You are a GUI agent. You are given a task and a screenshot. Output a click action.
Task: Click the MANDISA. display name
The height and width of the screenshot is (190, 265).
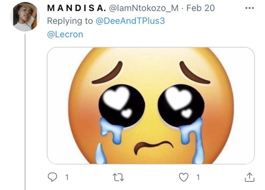pos(77,8)
